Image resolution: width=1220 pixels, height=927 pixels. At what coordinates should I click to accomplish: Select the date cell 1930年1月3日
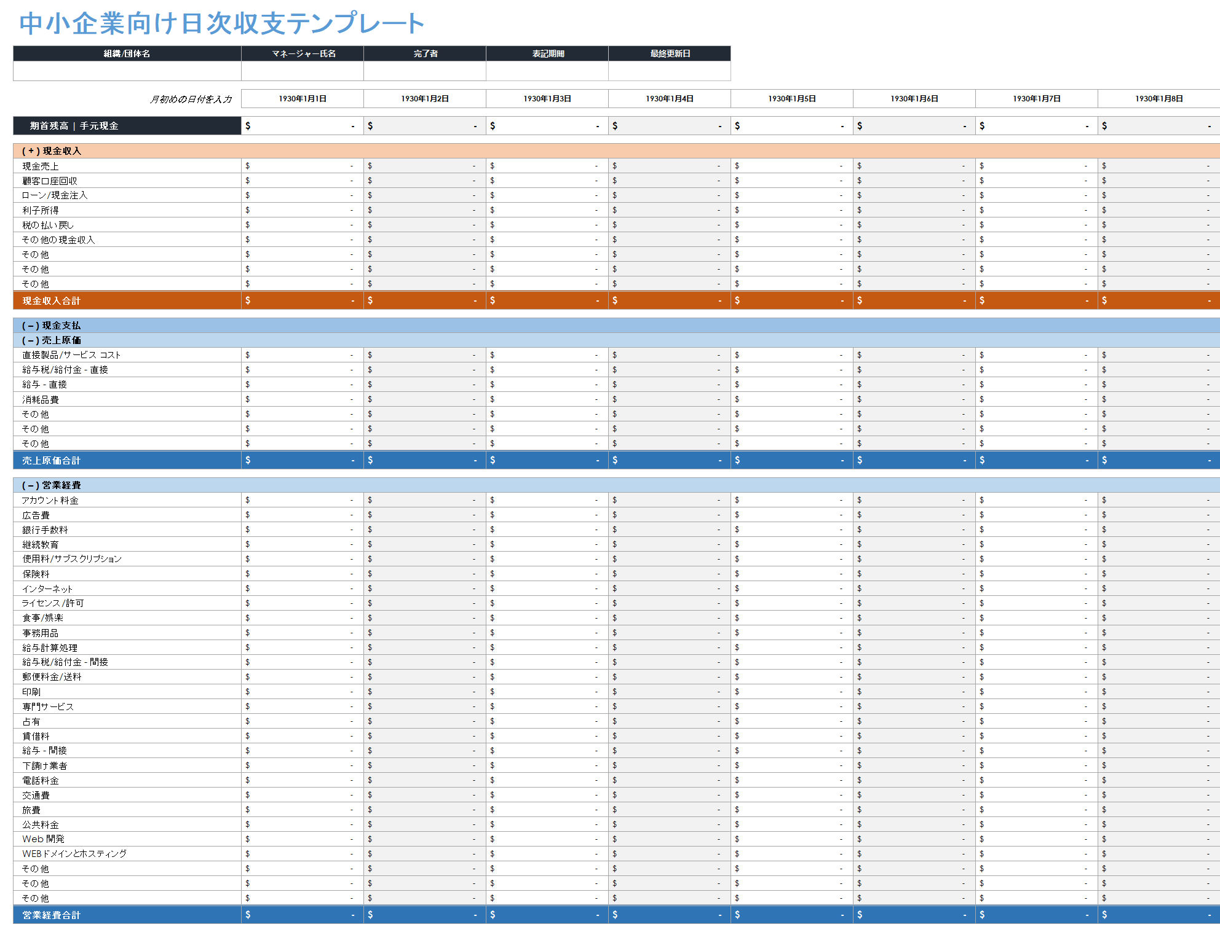pyautogui.click(x=547, y=98)
